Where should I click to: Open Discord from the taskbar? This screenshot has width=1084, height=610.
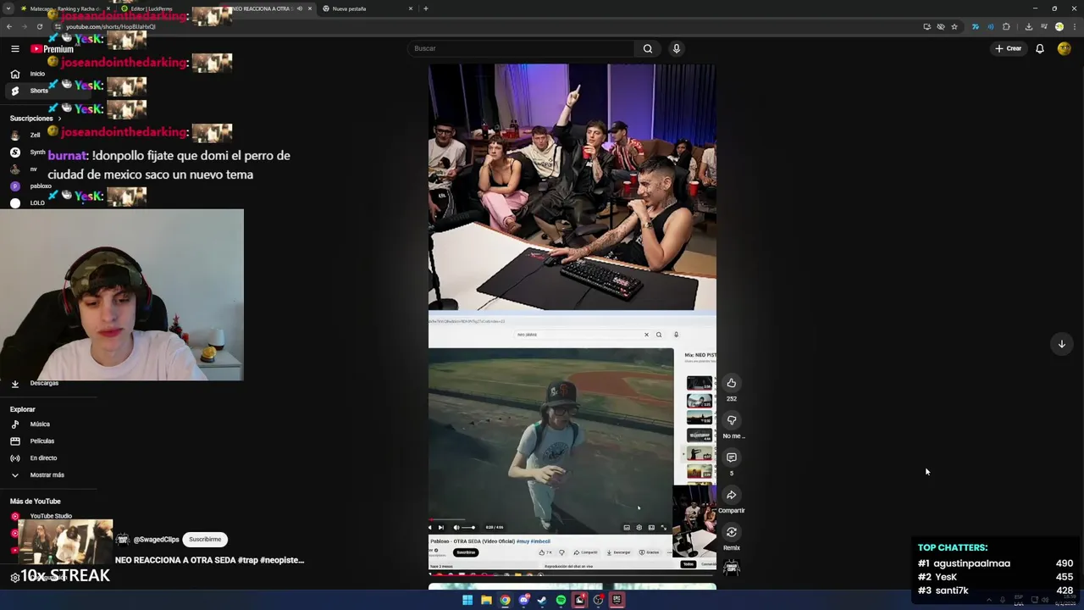tap(523, 600)
